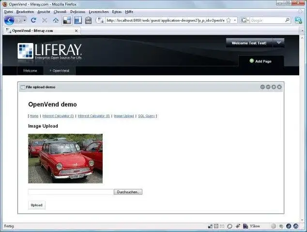Select the OpenVend - liferay.com browser tab

42,30
